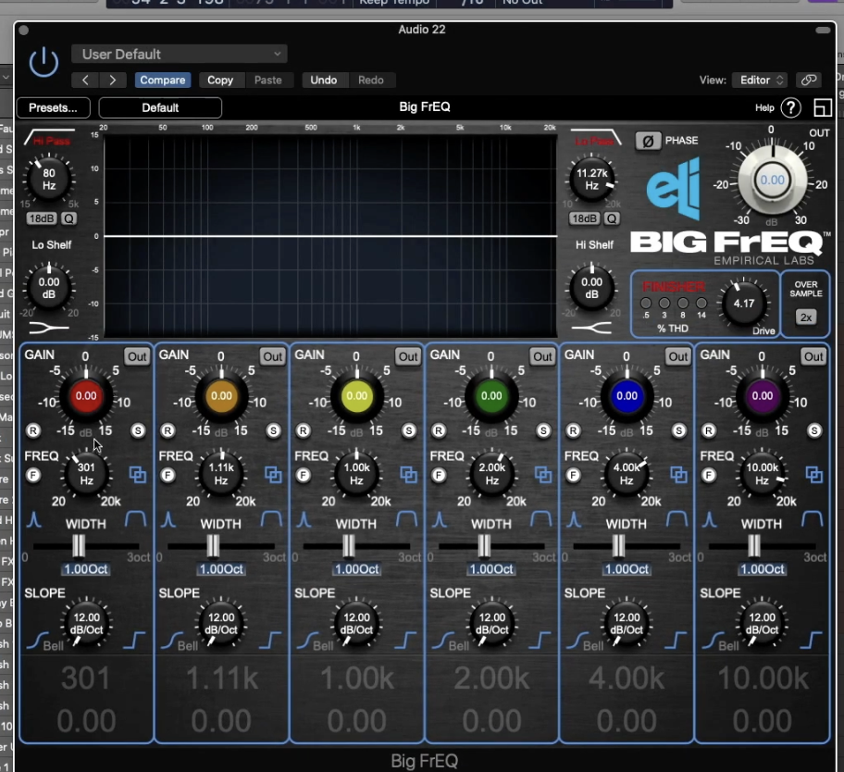Toggle Out on the orange band

(272, 356)
